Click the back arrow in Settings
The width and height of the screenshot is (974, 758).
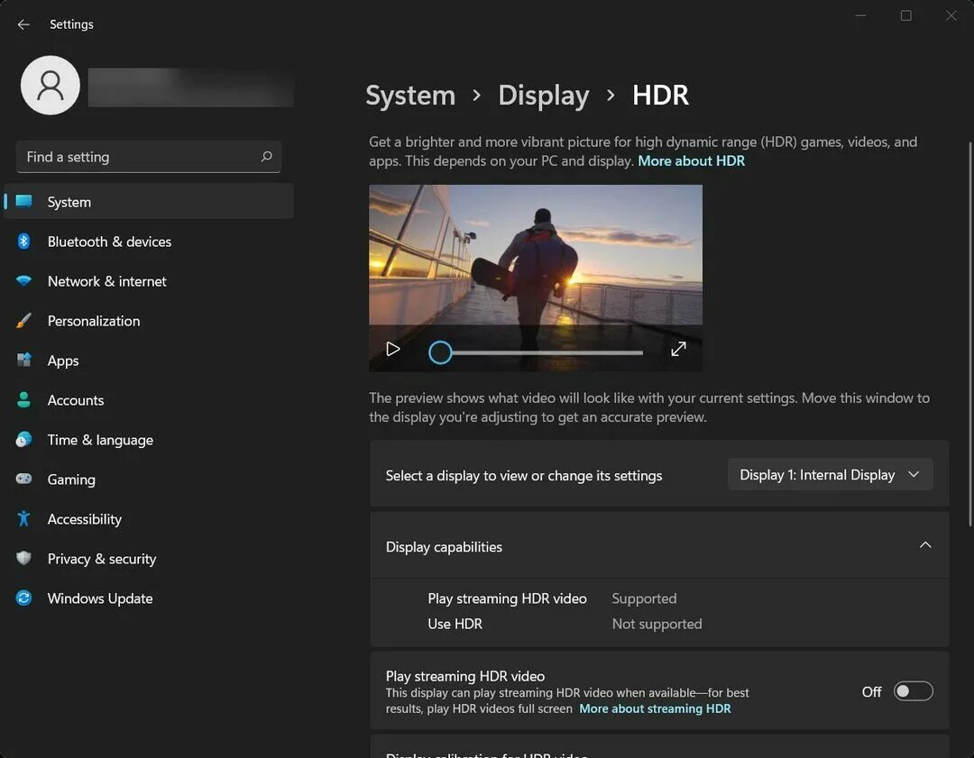pos(23,24)
